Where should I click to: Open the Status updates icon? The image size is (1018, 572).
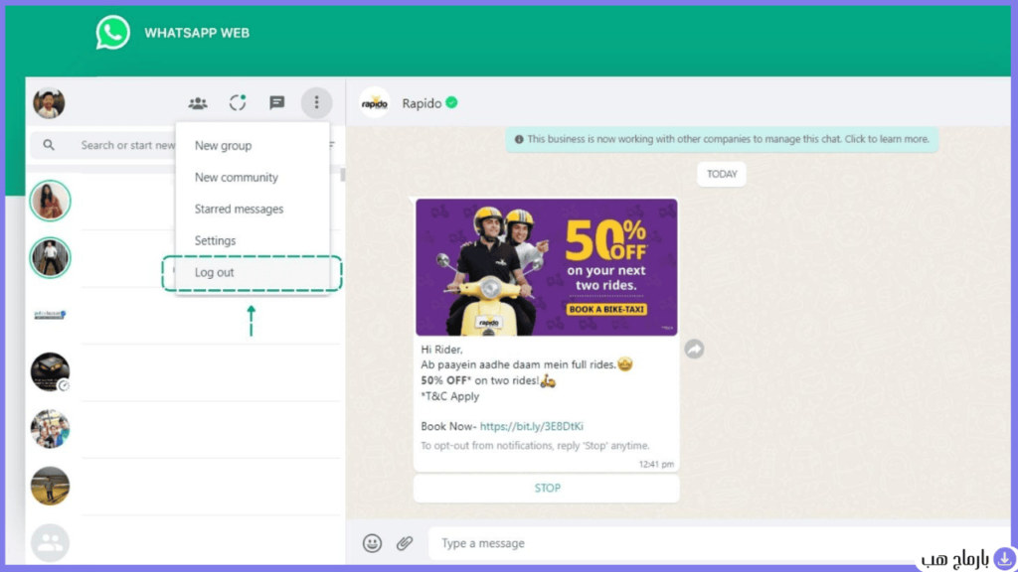(238, 102)
